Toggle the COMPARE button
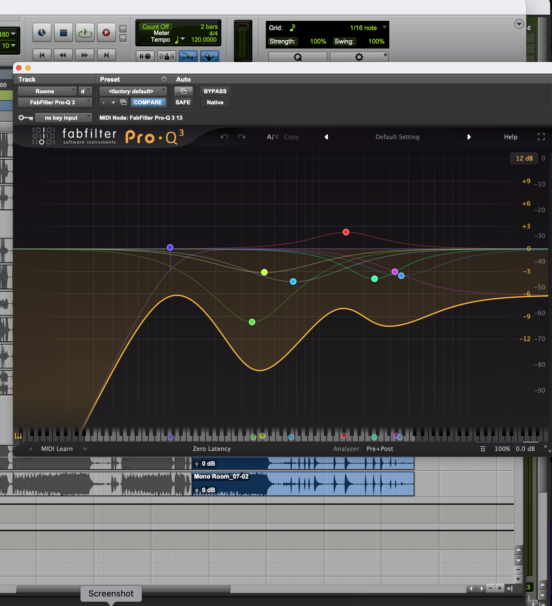The width and height of the screenshot is (552, 606). coord(148,102)
